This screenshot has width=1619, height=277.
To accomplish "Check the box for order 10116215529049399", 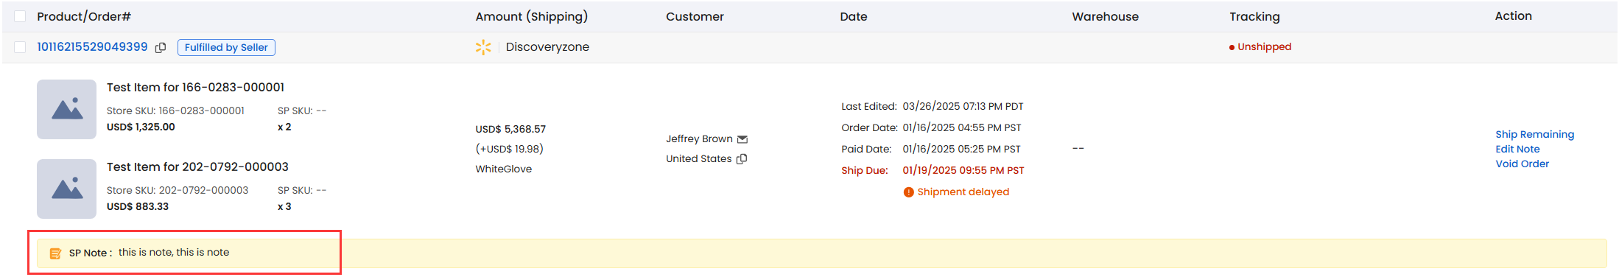I will click(20, 47).
